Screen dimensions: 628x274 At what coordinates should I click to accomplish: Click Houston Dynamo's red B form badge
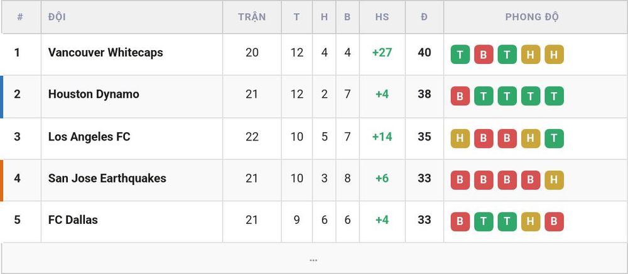pos(460,96)
